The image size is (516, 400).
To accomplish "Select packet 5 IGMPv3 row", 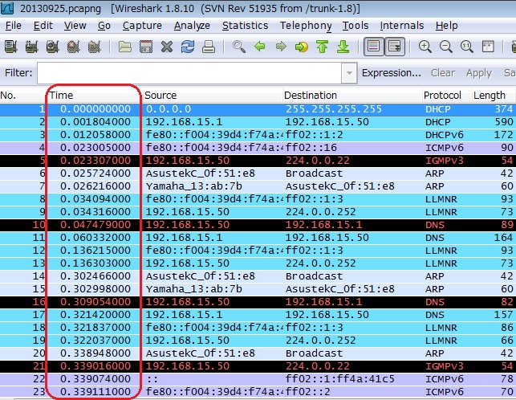I will coord(258,161).
